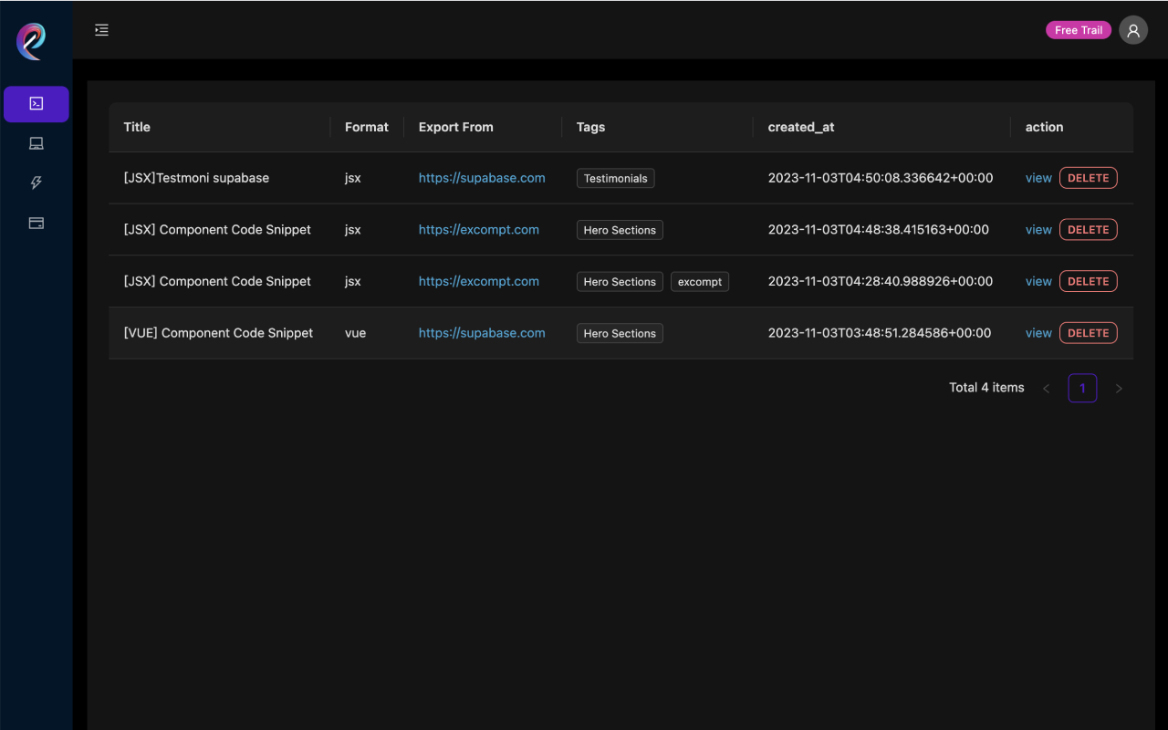Open the code snippets terminal icon
The image size is (1168, 730).
(36, 104)
